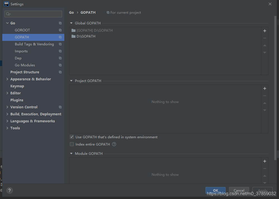This screenshot has height=199, width=279.
Task: Click the remove button in Module GOPATH
Action: click(264, 168)
